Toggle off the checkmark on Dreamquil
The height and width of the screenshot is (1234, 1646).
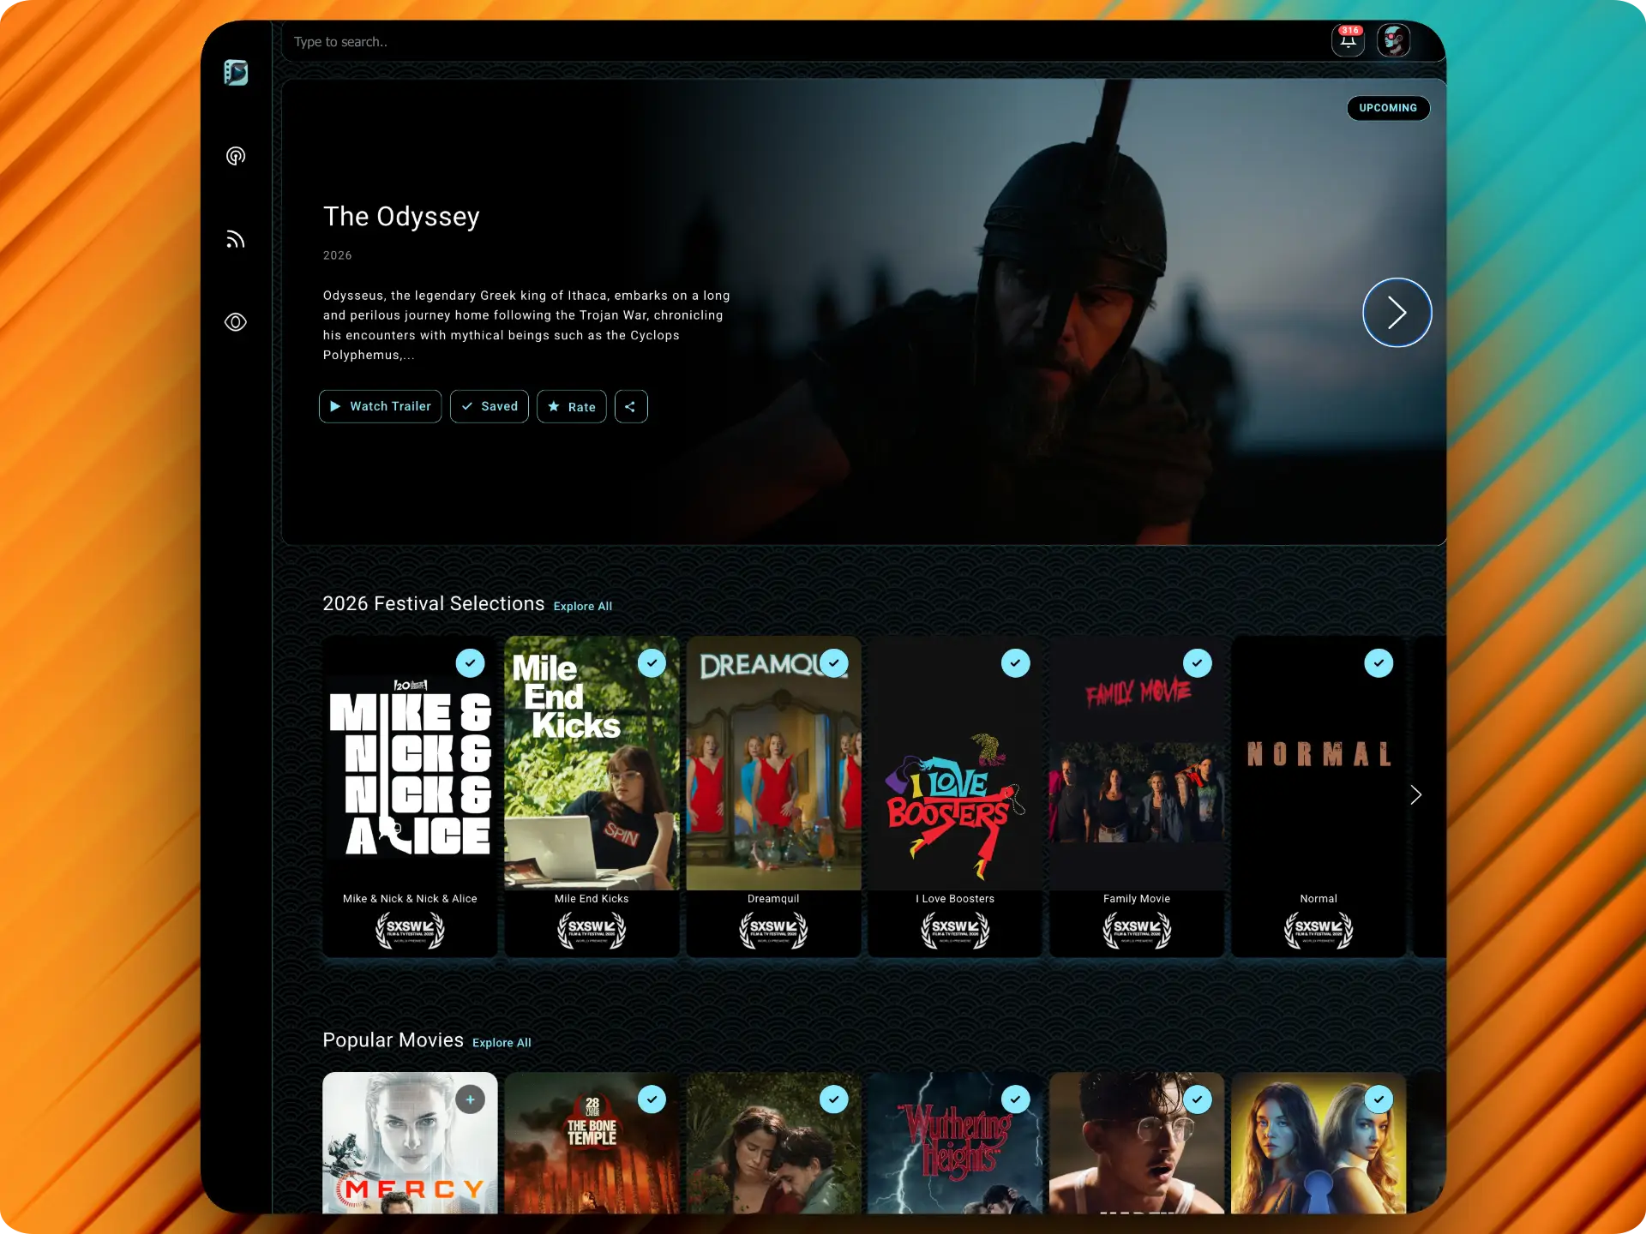(833, 662)
